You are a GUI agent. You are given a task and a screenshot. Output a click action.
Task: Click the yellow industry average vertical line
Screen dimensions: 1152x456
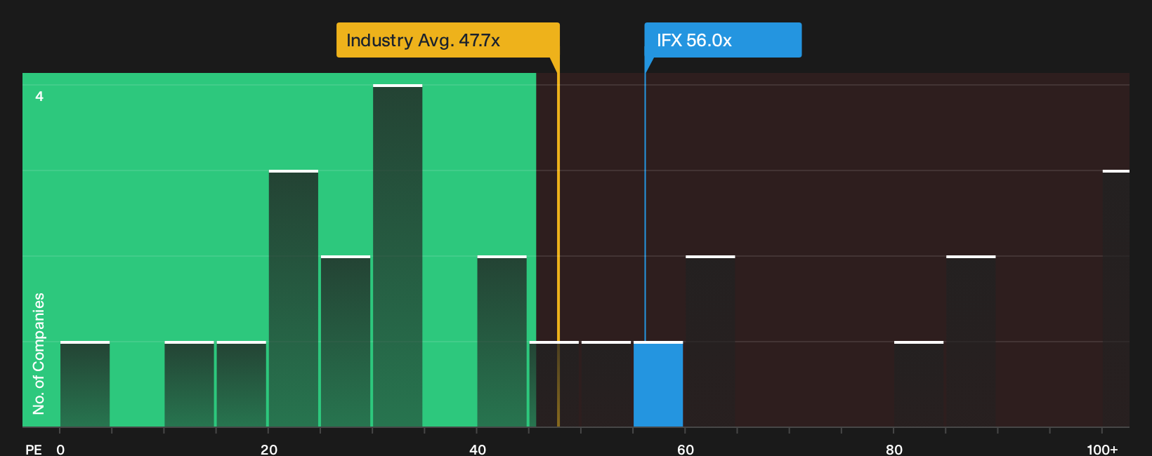(x=558, y=249)
